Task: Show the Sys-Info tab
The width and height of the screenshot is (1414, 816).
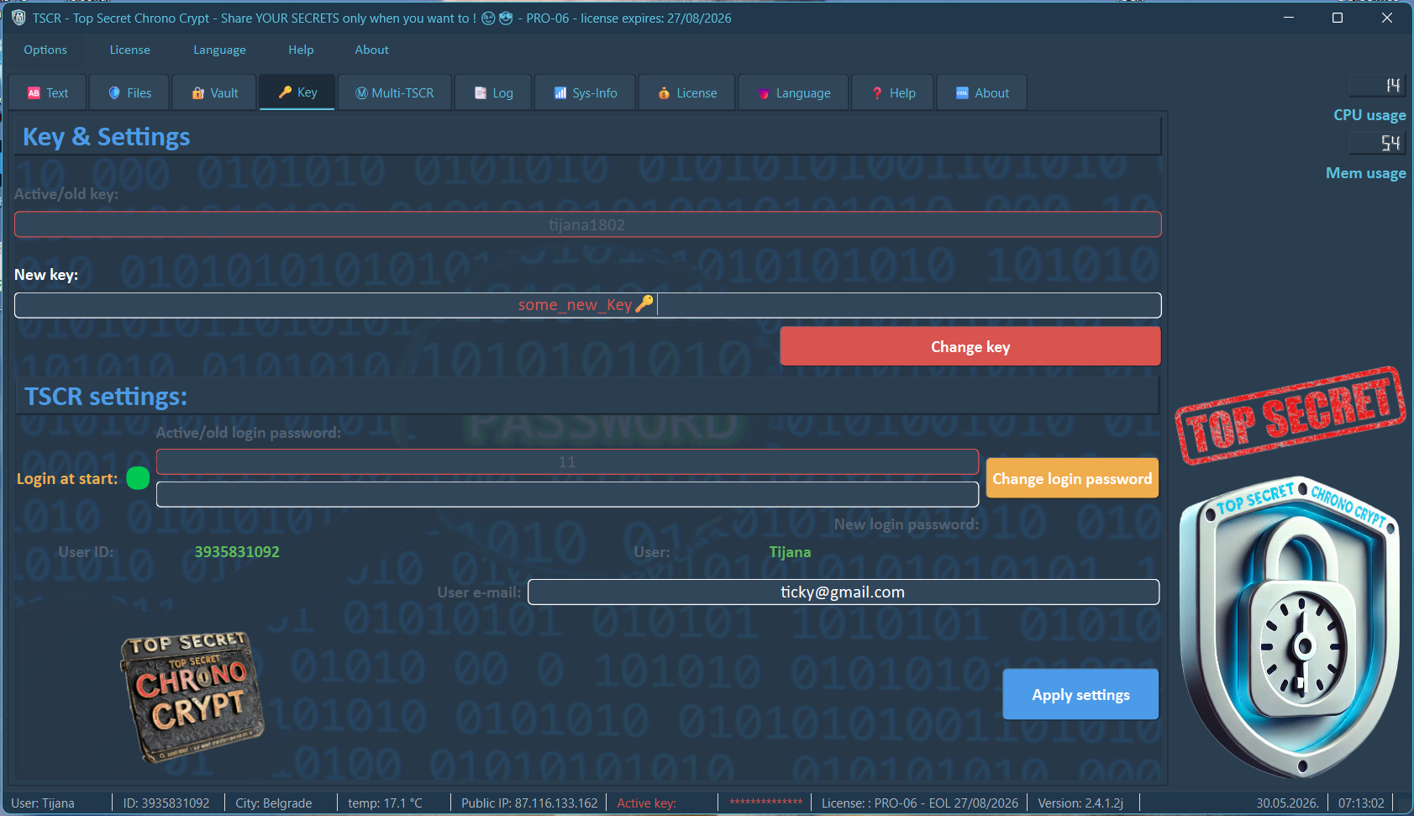Action: point(586,92)
